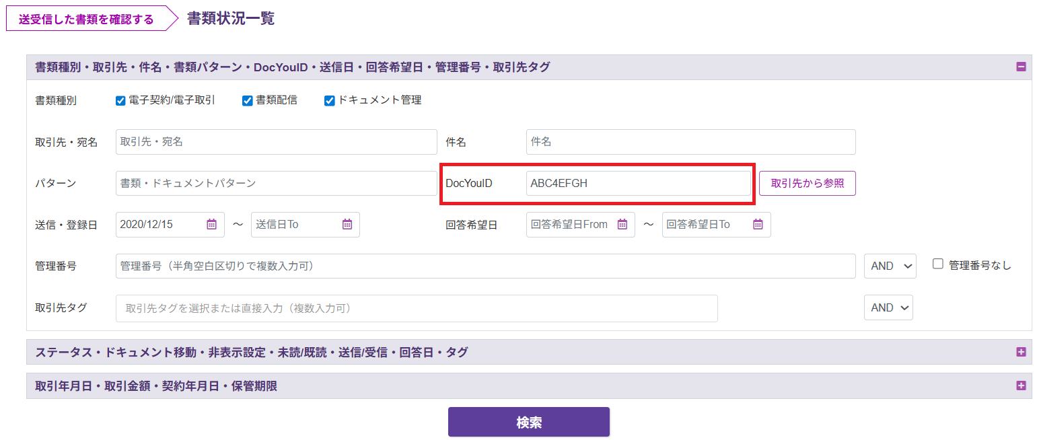Click the DocYouID field containing ABC4EFGH

[x=639, y=183]
